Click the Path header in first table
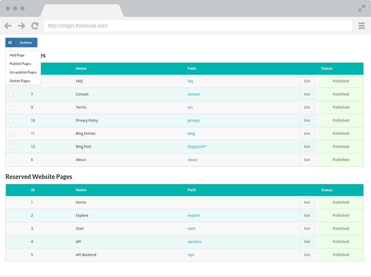This screenshot has height=277, width=371. 192,68
